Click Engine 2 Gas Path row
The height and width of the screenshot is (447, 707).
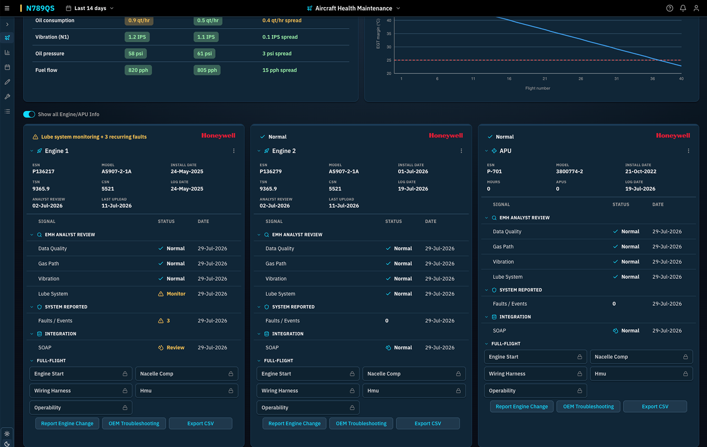[361, 263]
